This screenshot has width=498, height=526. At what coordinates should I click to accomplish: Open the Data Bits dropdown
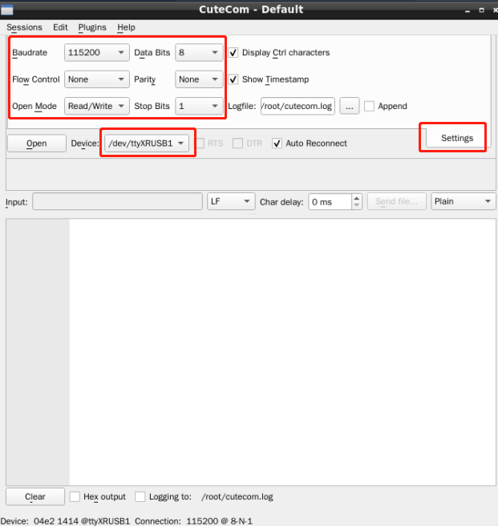[199, 53]
